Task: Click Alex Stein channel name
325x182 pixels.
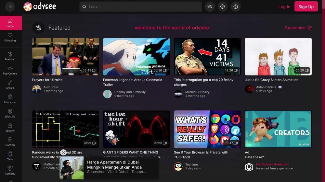Action: tap(51, 87)
